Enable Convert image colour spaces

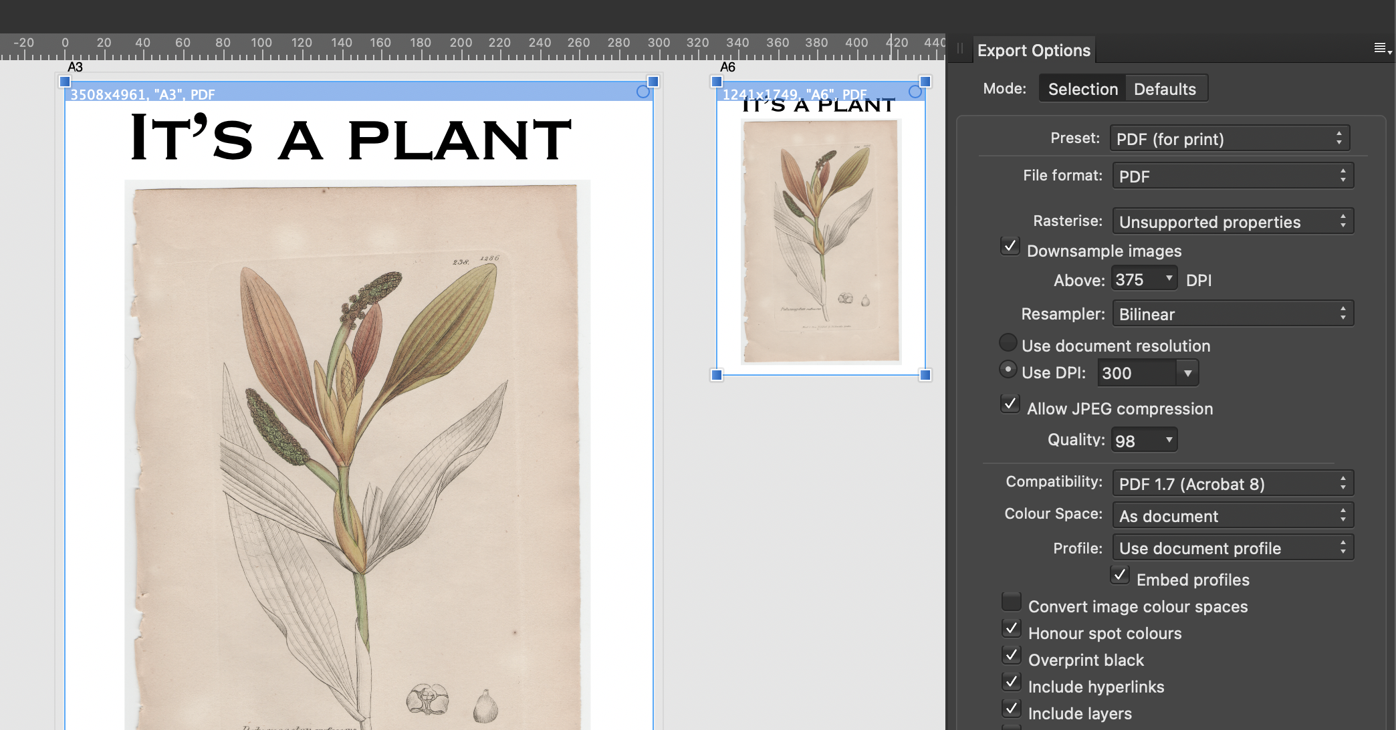1012,602
